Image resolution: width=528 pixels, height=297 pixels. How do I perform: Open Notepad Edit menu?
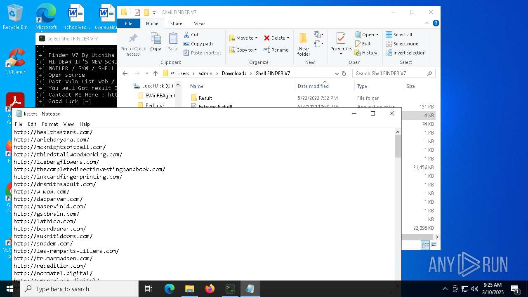[x=32, y=124]
